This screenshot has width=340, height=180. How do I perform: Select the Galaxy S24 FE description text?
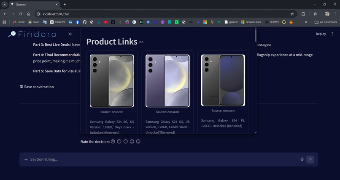tap(223, 123)
